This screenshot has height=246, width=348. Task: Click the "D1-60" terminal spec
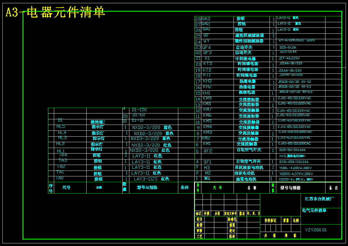139,115
